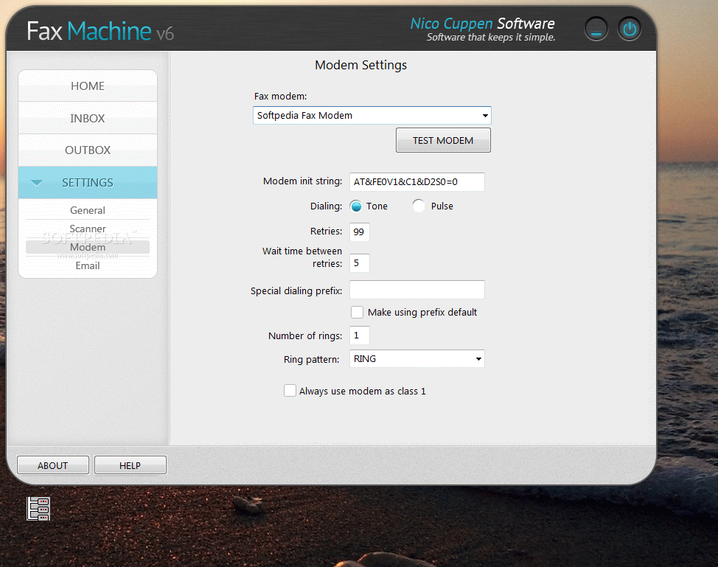The image size is (718, 567).
Task: Open Modem settings subpage
Action: click(88, 247)
